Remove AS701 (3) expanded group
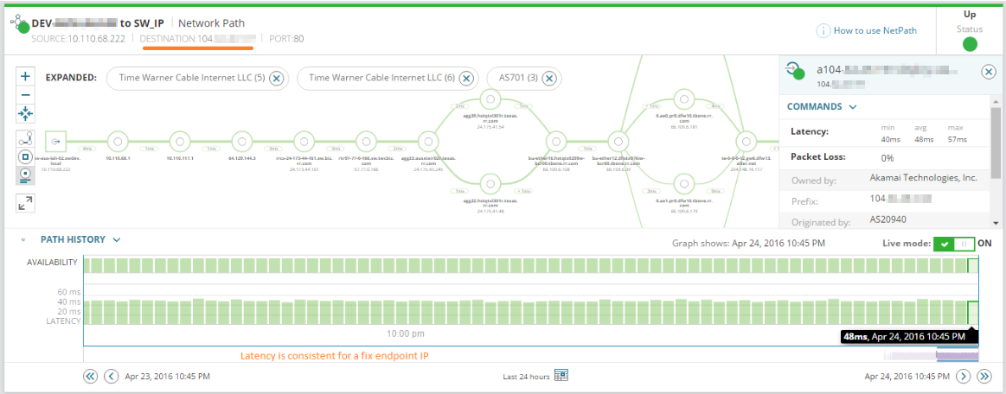 [x=548, y=78]
